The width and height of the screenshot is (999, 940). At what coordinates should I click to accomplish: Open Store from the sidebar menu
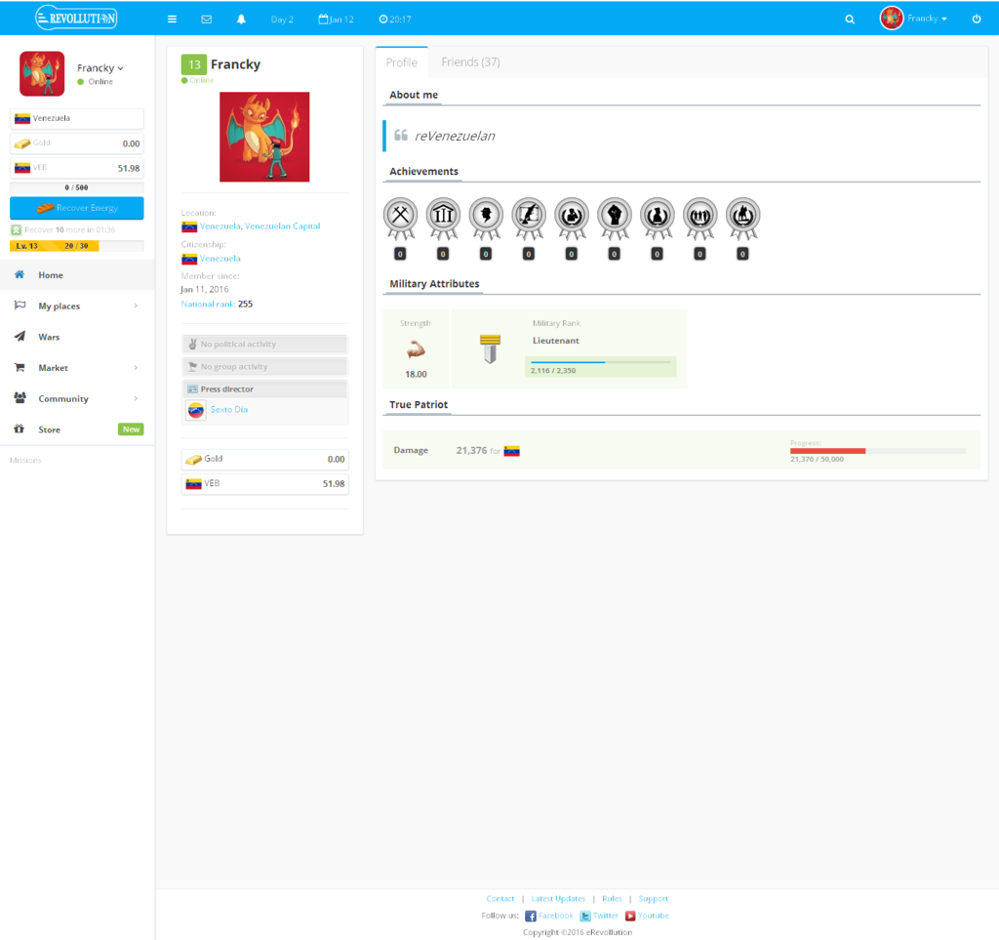(49, 429)
